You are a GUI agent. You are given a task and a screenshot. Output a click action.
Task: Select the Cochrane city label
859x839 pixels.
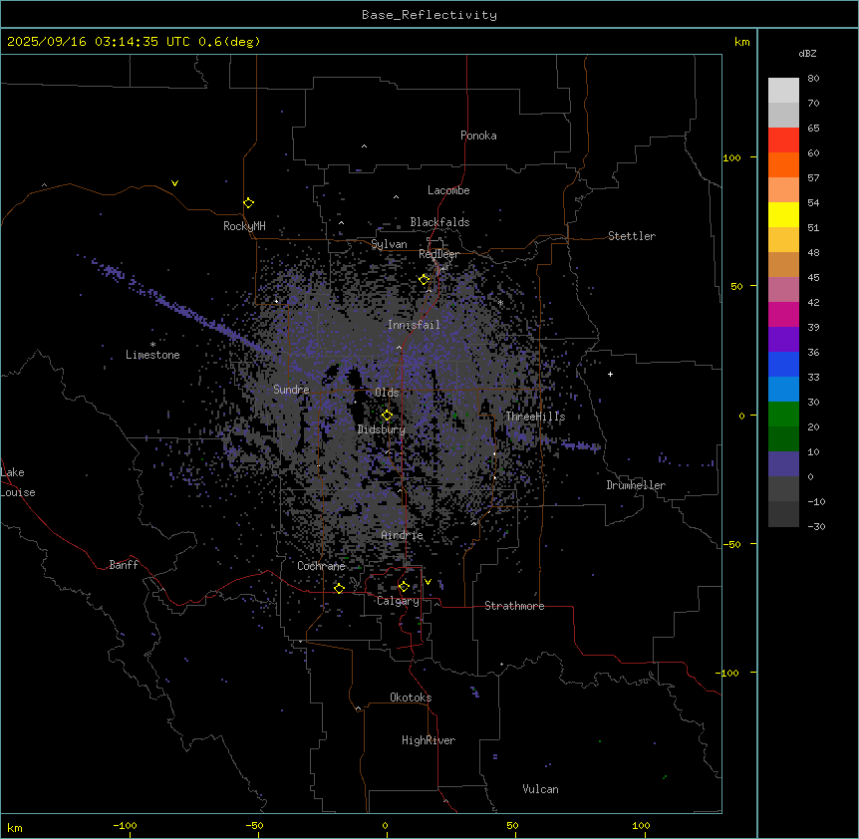321,566
